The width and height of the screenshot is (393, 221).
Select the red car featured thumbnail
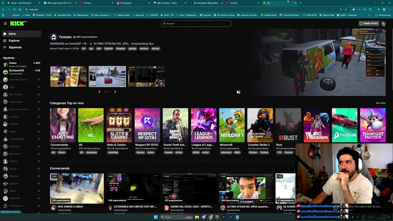pyautogui.click(x=107, y=76)
